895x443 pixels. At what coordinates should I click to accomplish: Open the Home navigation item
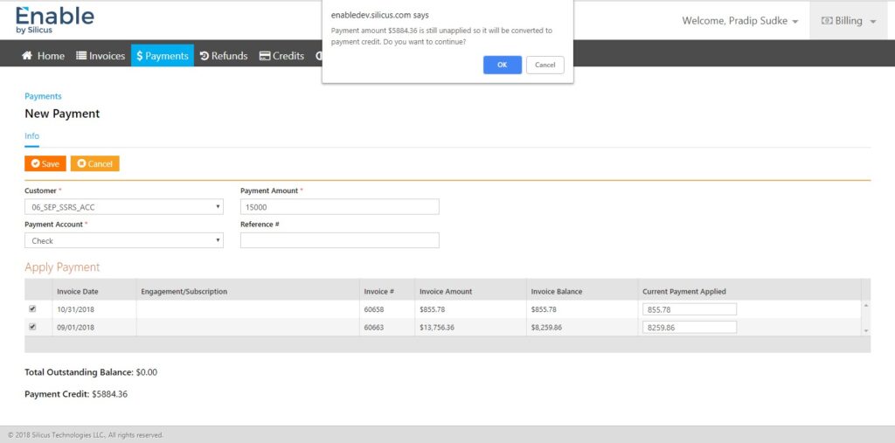(43, 56)
